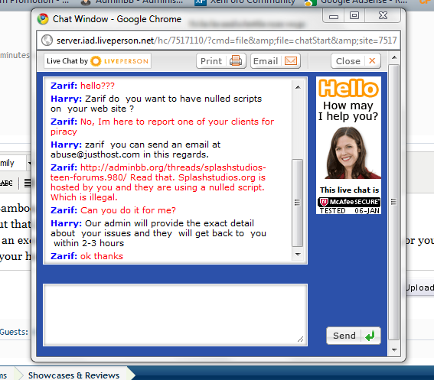Click the operator photo thumbnail

pyautogui.click(x=352, y=153)
